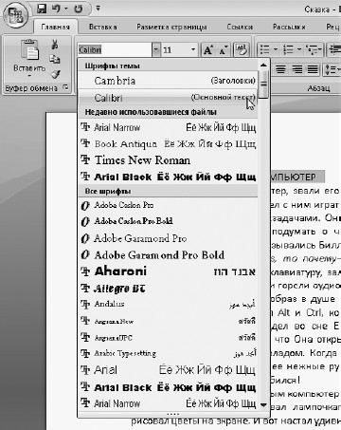Select the Adobe Garamond Pro Bold font
This screenshot has width=341, height=430.
point(168,254)
